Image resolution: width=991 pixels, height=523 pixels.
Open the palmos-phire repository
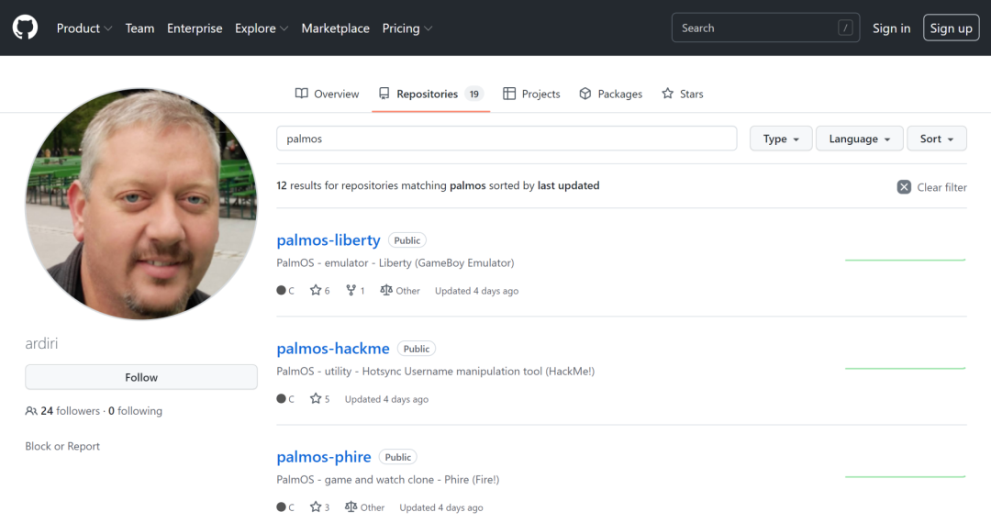[324, 457]
